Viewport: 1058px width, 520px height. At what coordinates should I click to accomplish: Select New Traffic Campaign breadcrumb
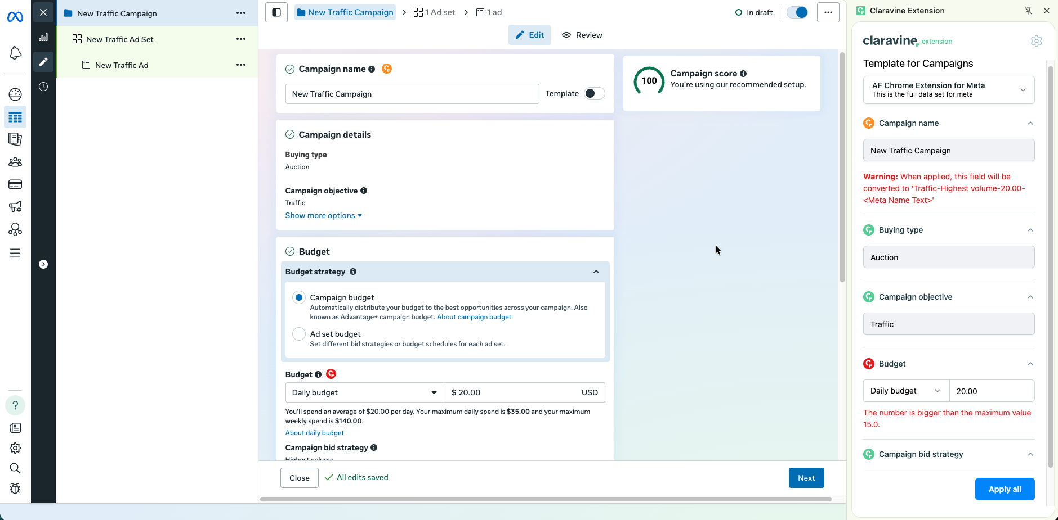pyautogui.click(x=345, y=12)
